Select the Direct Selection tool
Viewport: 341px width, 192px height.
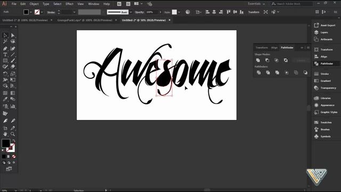(13, 35)
